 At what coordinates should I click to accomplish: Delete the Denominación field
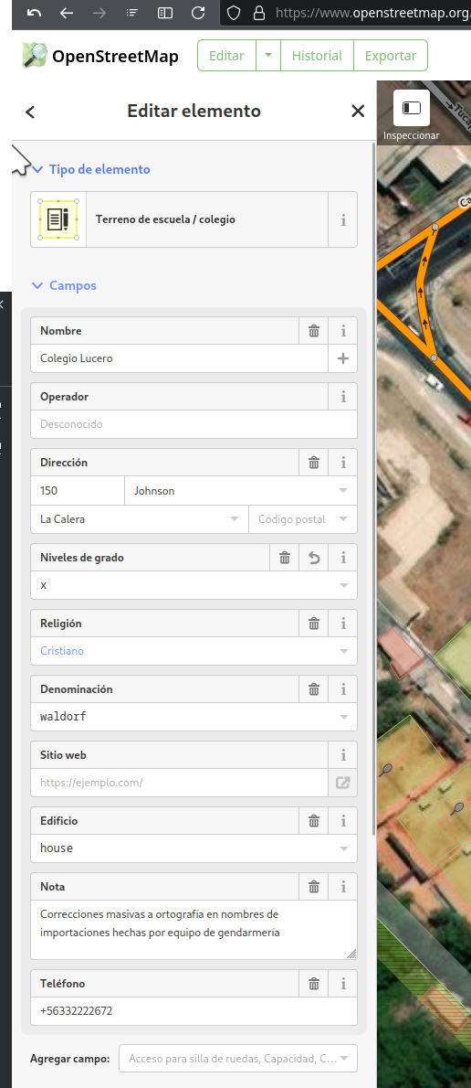314,689
